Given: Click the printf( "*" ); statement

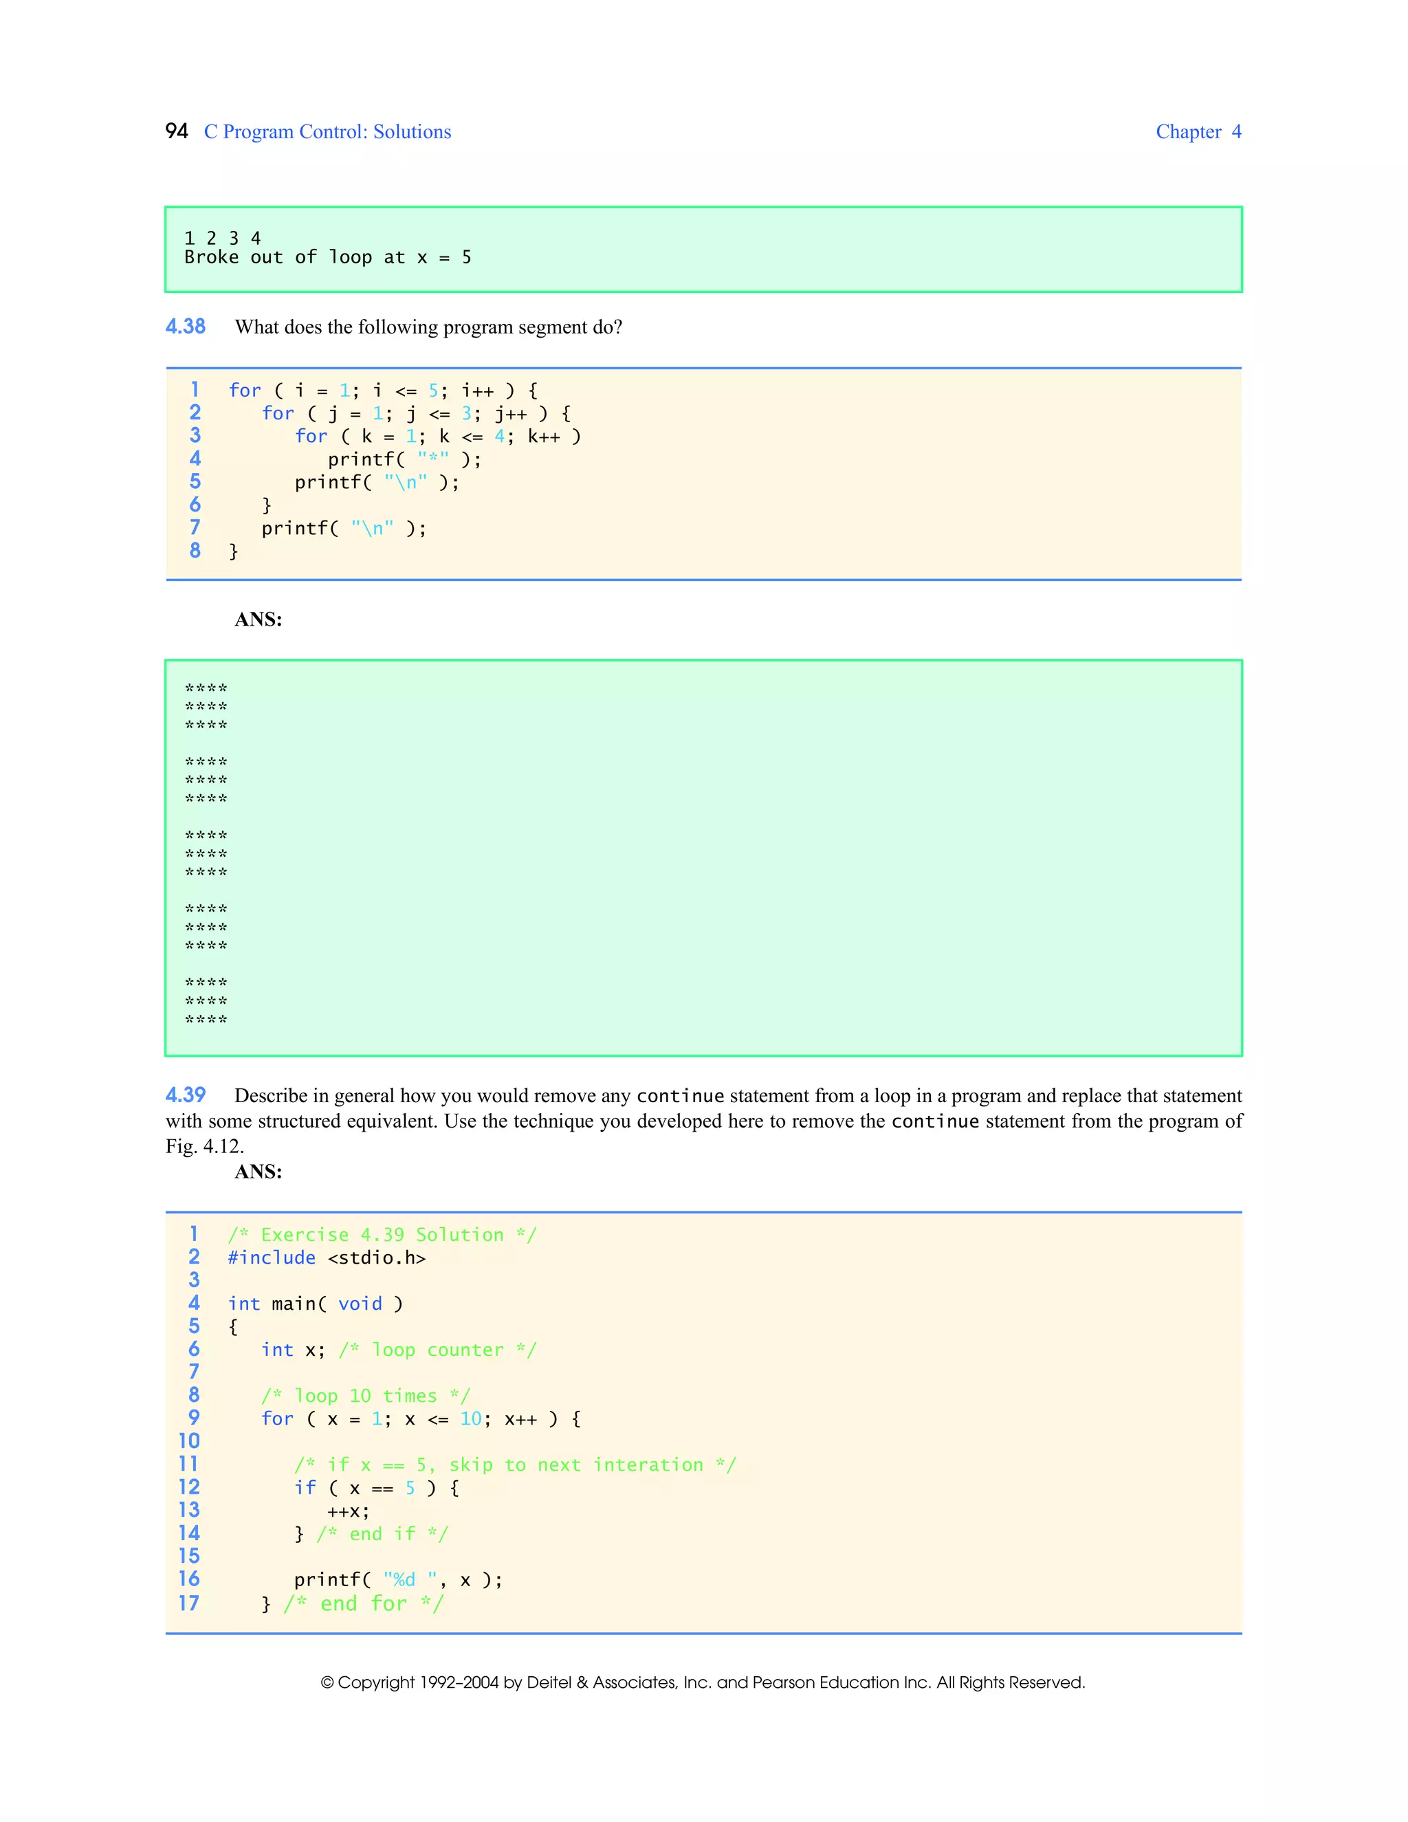Looking at the screenshot, I should point(404,460).
